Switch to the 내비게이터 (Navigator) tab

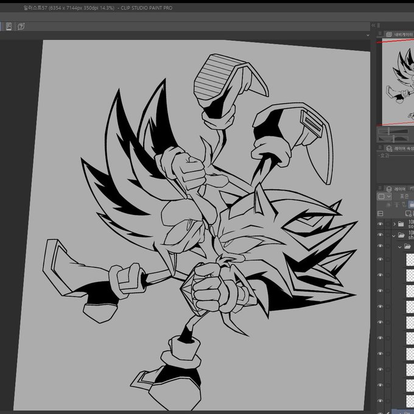[x=399, y=34]
